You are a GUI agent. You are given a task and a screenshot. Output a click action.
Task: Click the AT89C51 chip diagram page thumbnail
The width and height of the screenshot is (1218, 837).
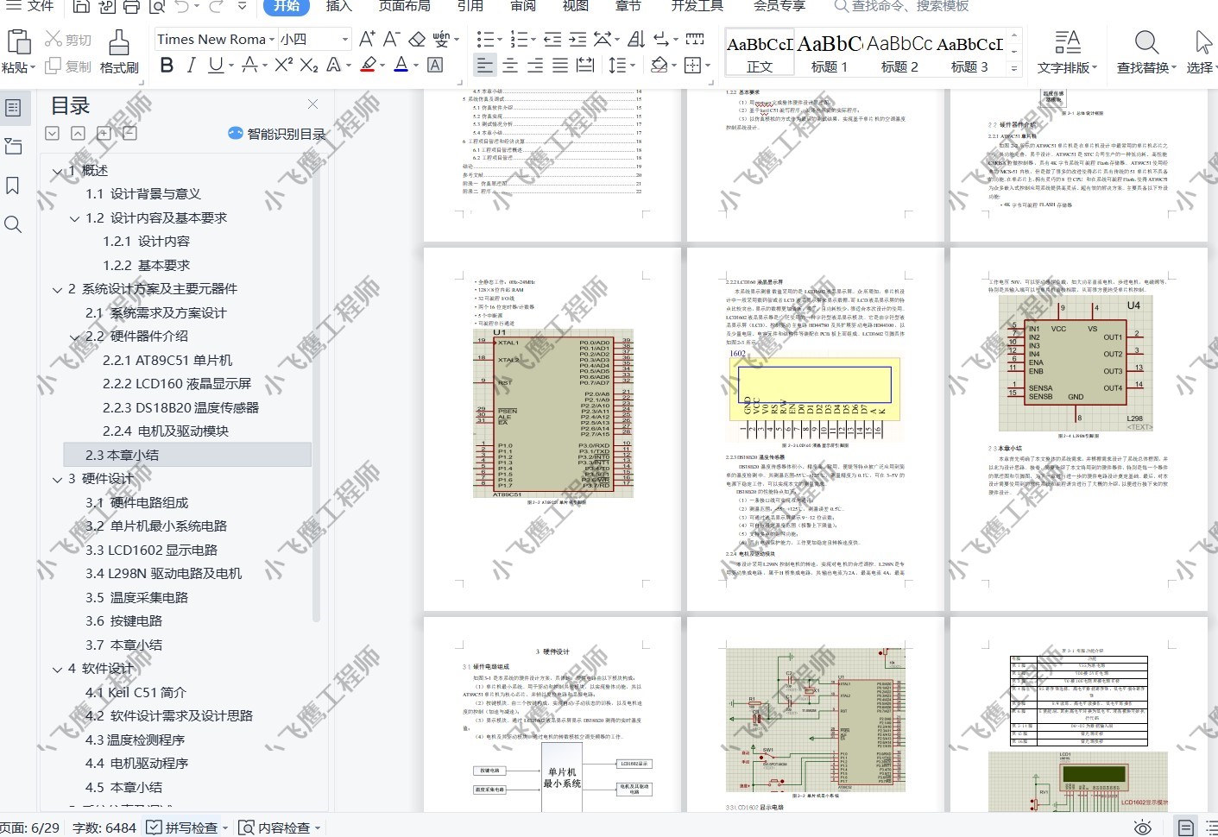552,429
